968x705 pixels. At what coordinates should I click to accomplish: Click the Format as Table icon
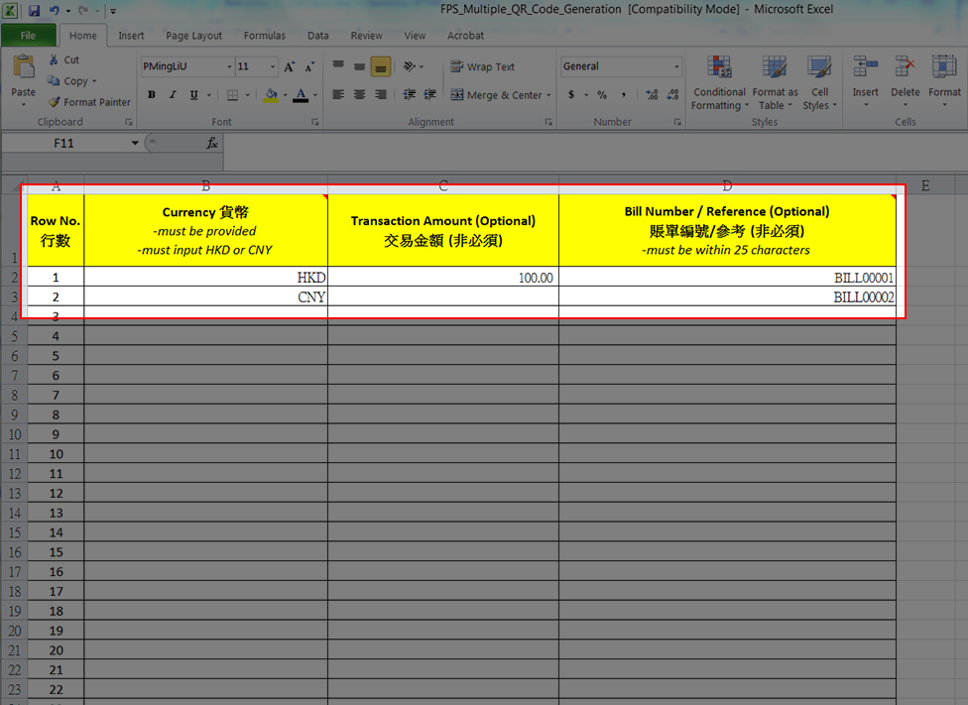pos(775,83)
